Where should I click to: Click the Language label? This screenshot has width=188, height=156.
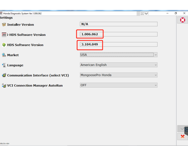coord(15,65)
